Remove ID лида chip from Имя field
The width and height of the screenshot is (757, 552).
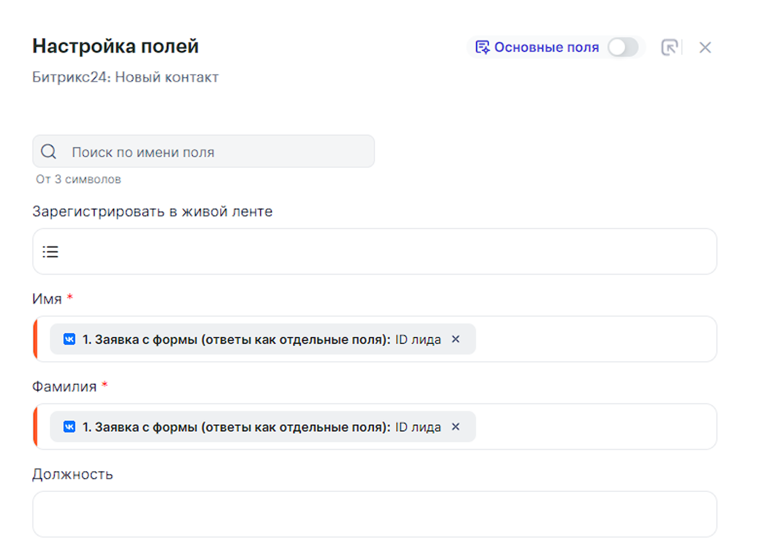coord(455,339)
